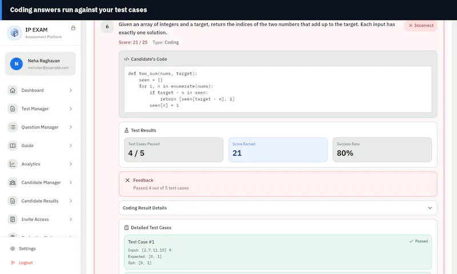
Task: Expand the Analytics chevron
Action: 71,164
